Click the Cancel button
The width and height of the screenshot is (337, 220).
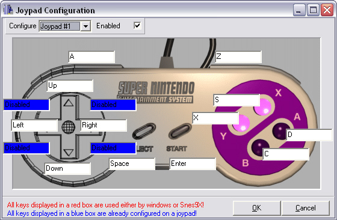pyautogui.click(x=306, y=208)
